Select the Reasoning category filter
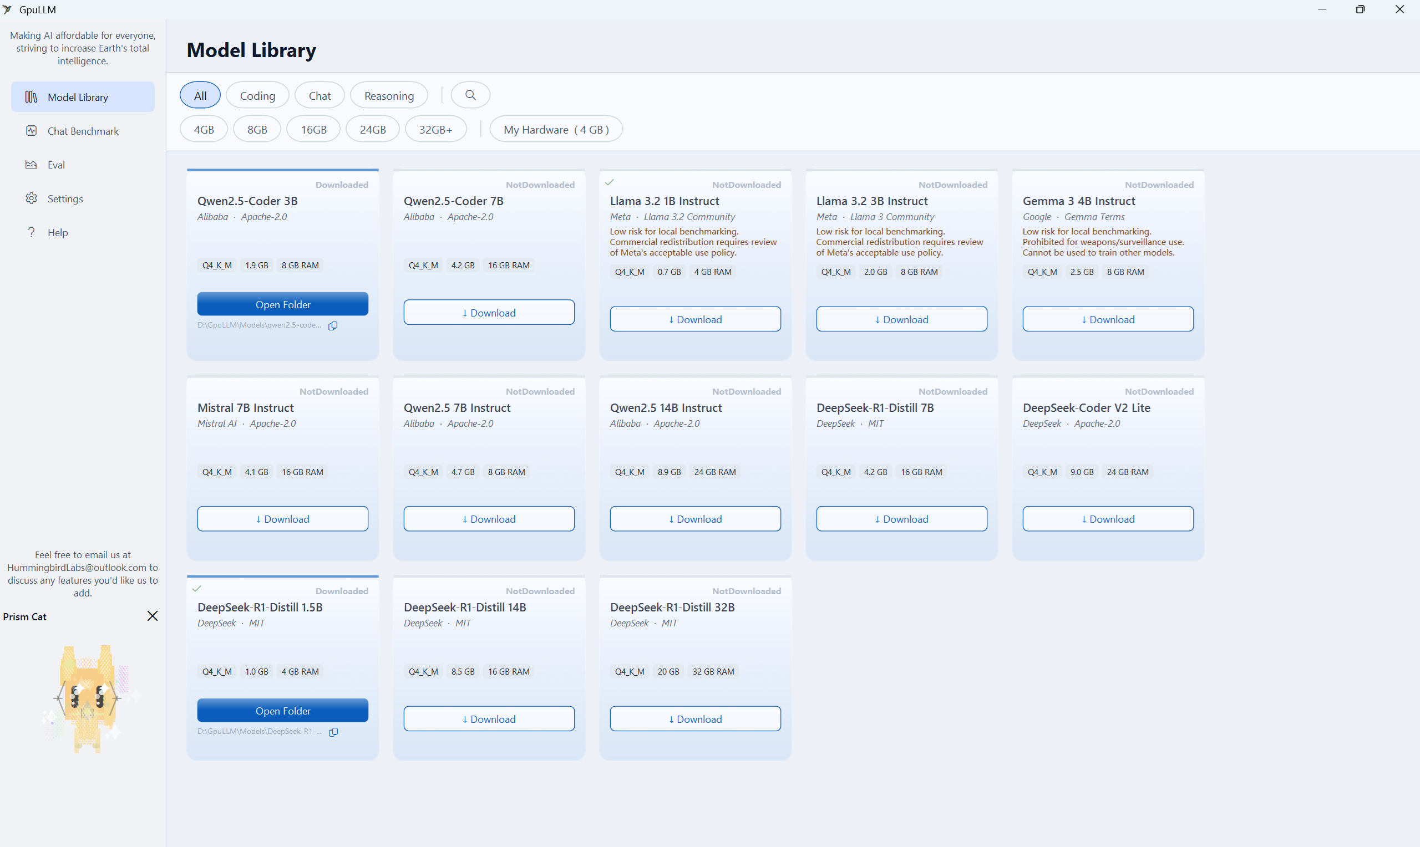Image resolution: width=1420 pixels, height=847 pixels. (x=389, y=95)
